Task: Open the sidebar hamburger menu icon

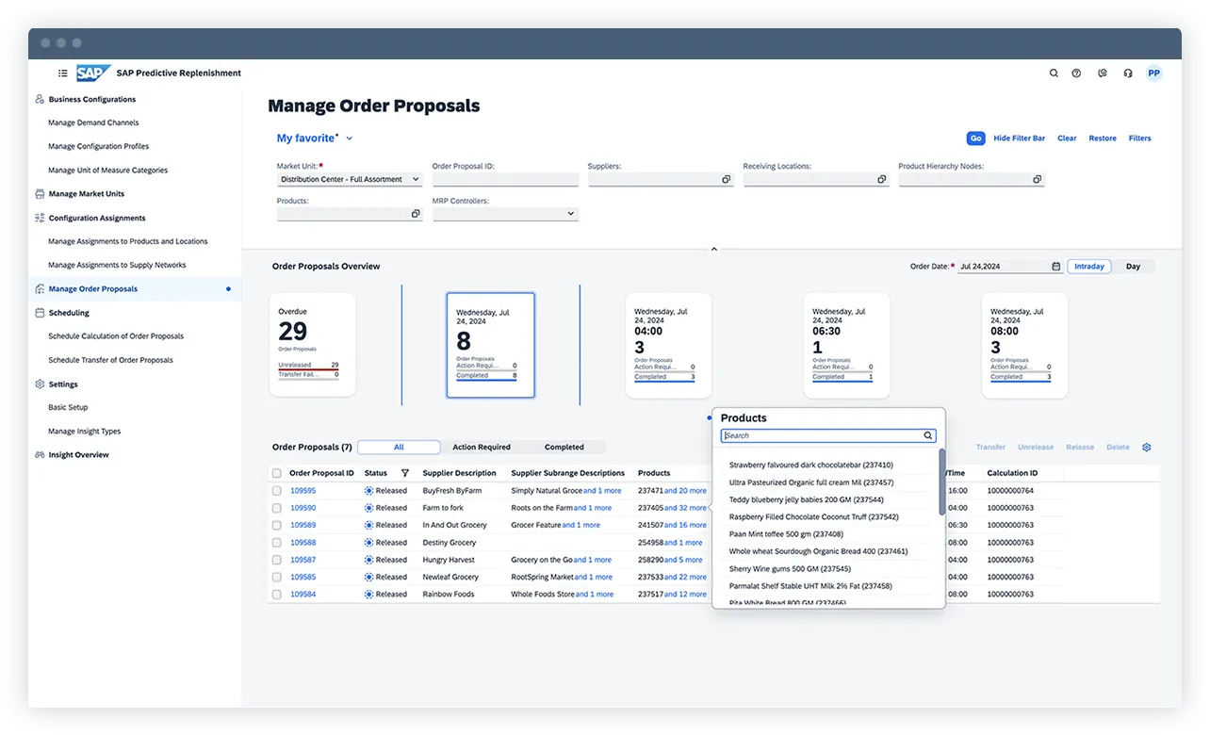Action: [62, 73]
